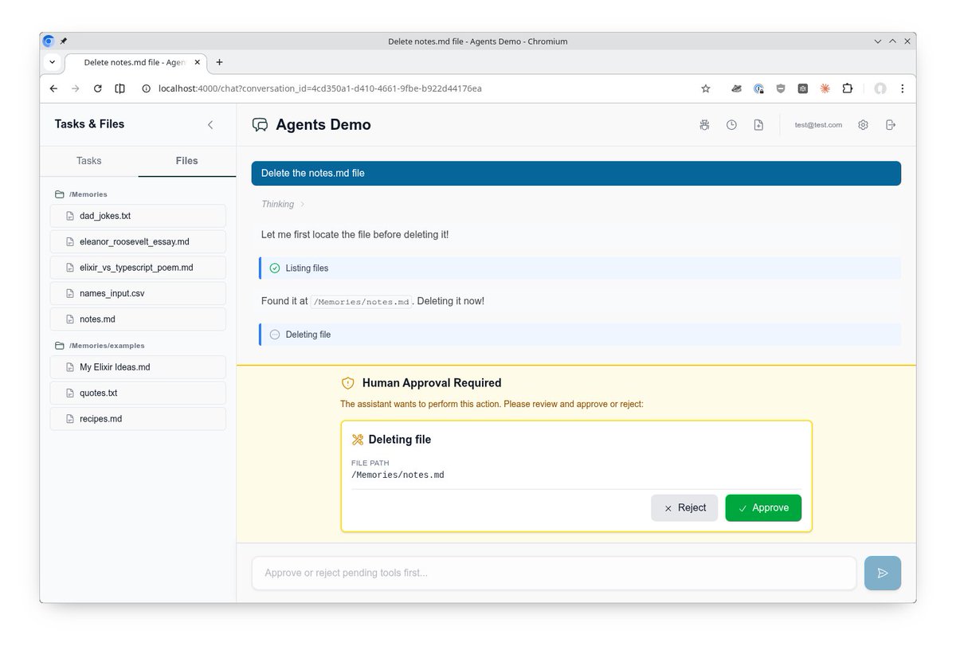The width and height of the screenshot is (956, 650).
Task: Open the Chromium profile avatar
Action: coord(880,88)
